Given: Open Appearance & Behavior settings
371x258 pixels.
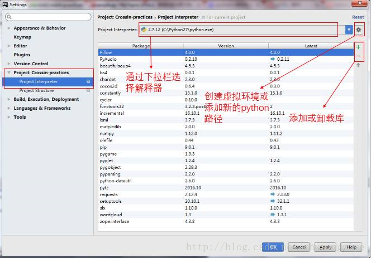Looking at the screenshot, I should coord(40,28).
